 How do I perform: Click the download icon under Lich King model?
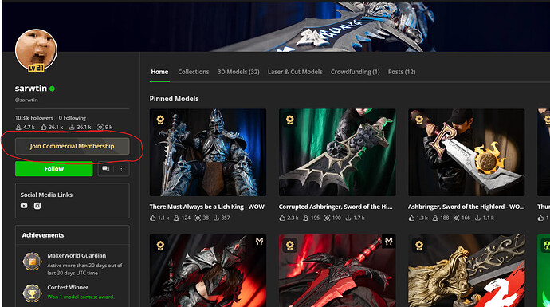(217, 218)
